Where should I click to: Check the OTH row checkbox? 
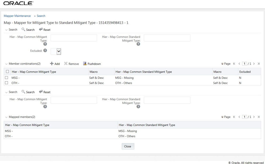(6, 83)
